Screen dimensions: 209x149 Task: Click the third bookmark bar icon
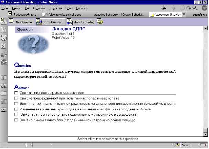tap(3, 38)
